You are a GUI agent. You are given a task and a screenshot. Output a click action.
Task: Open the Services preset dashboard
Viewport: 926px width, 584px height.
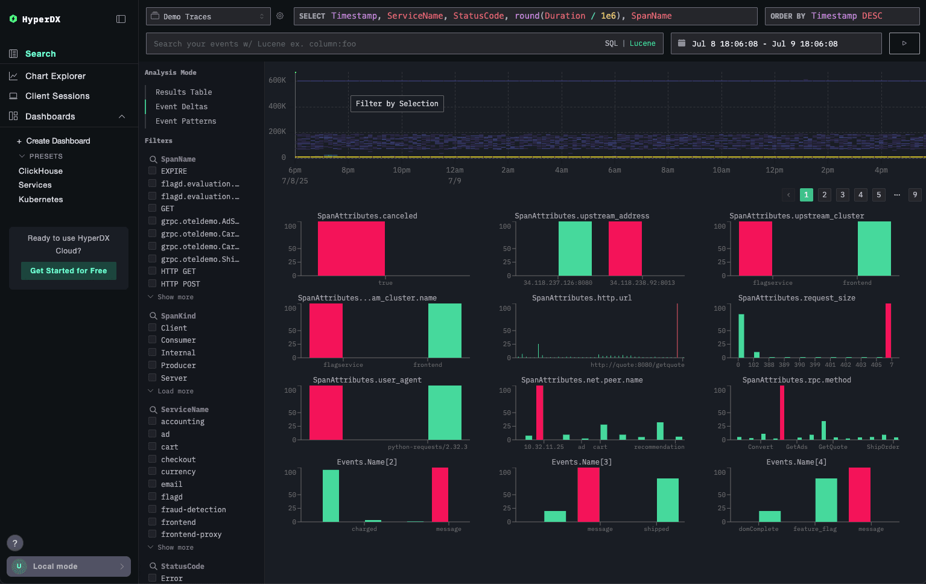(x=35, y=185)
